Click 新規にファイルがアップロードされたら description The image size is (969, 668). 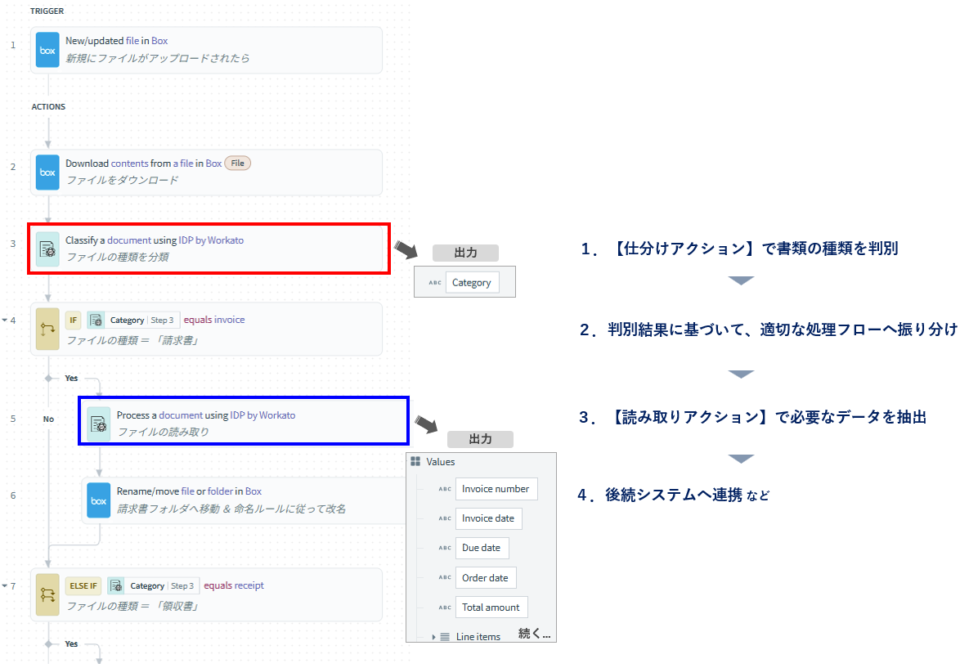(158, 58)
